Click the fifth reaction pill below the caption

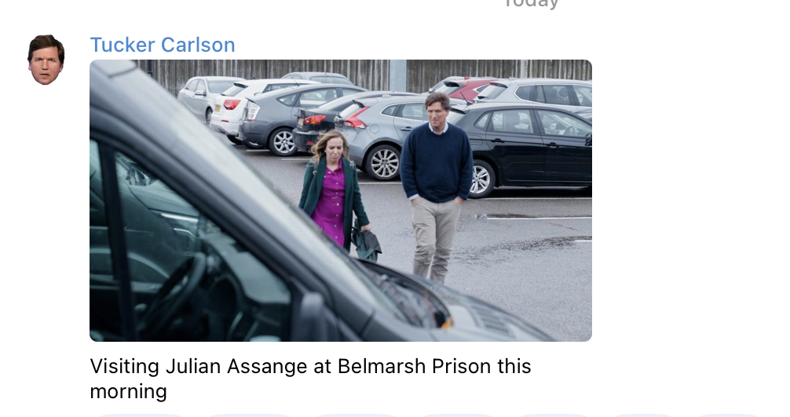(x=553, y=415)
